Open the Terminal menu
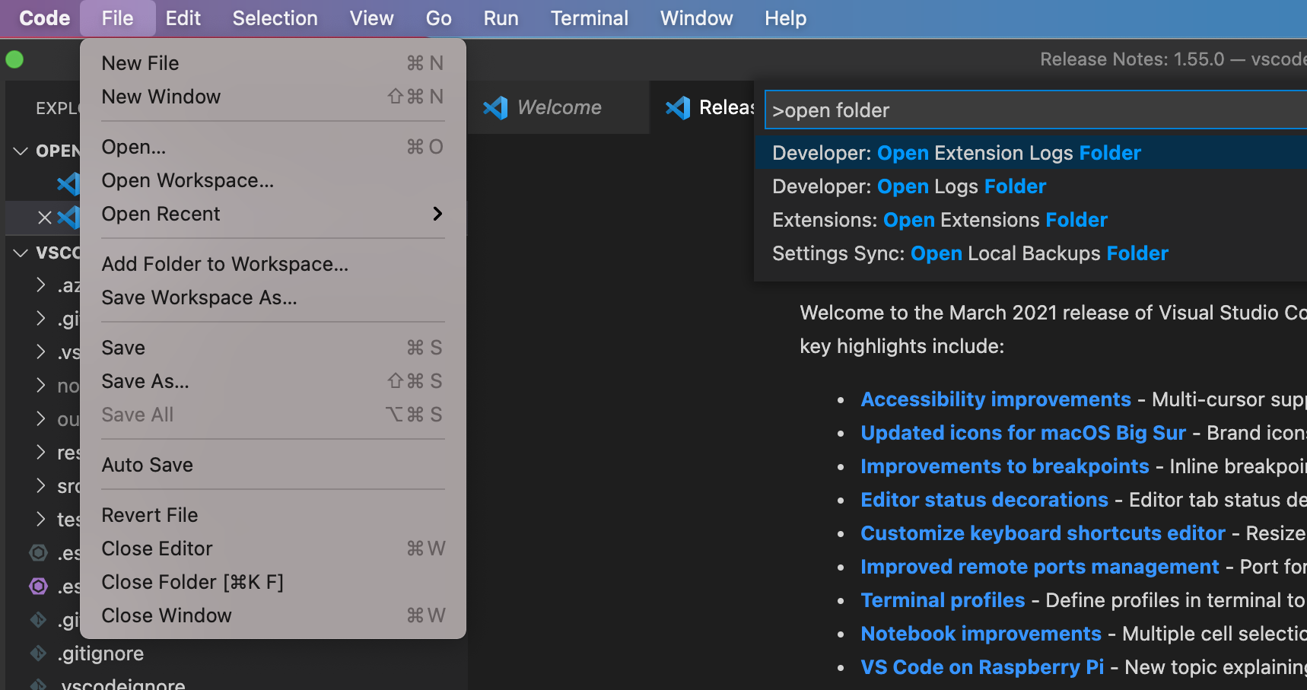 point(590,17)
